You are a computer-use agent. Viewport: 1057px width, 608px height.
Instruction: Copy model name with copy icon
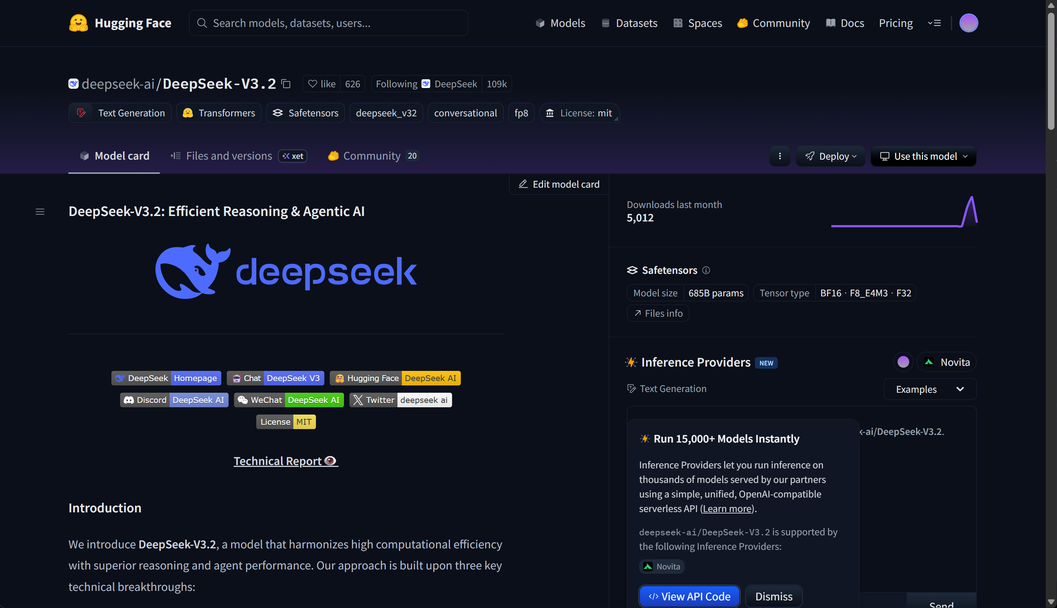tap(286, 84)
